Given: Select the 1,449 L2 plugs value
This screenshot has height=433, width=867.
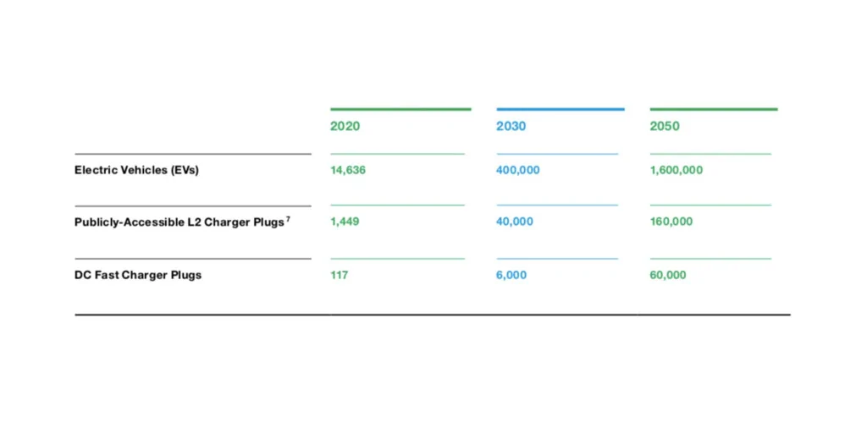Looking at the screenshot, I should click(345, 222).
